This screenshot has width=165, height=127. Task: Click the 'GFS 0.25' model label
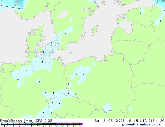(44, 121)
